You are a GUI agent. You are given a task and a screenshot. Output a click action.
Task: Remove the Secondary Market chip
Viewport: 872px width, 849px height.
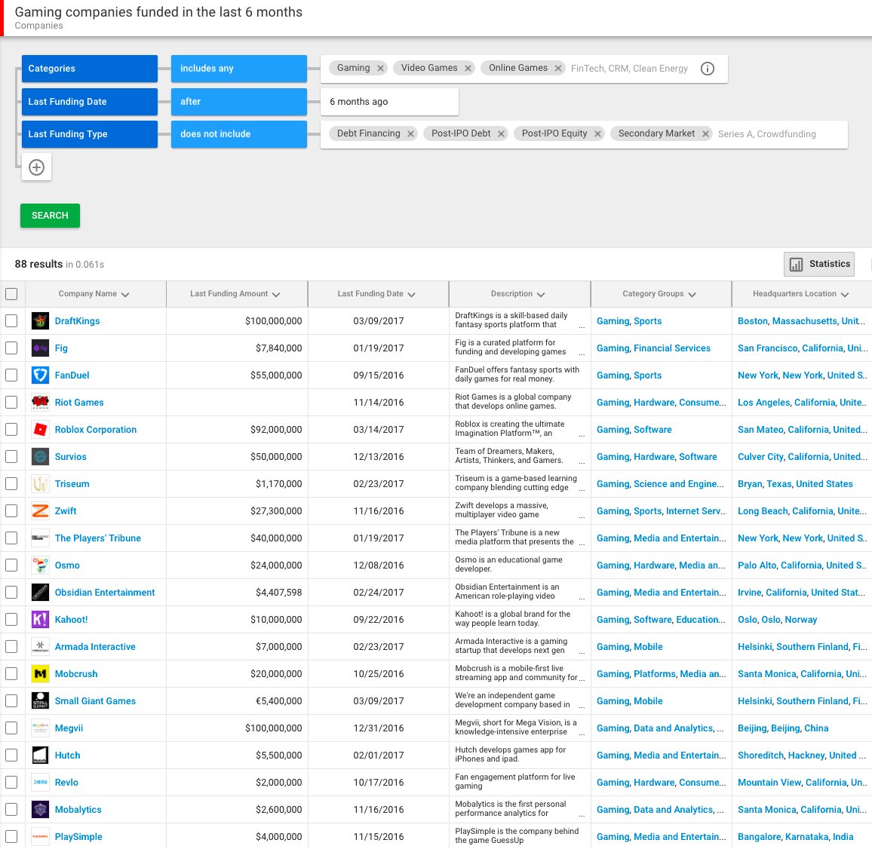705,134
